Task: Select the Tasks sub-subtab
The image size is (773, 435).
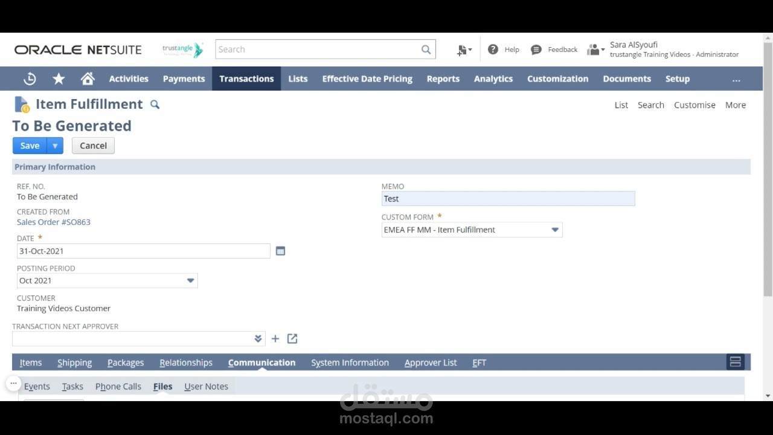Action: 72,386
